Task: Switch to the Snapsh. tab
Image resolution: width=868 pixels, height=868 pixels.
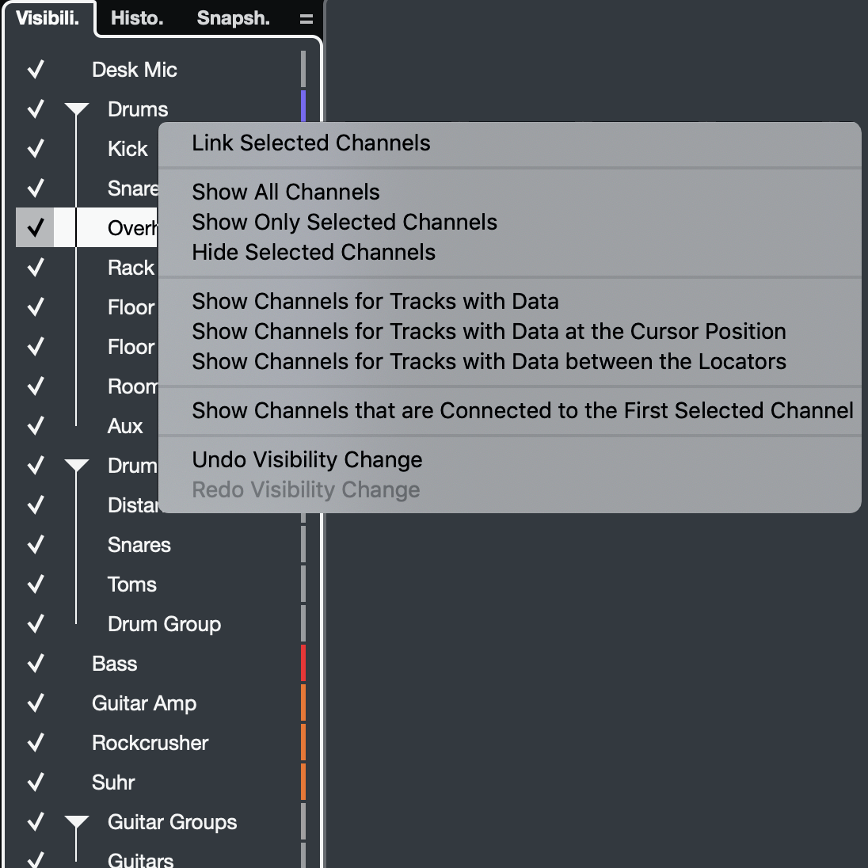Action: [232, 17]
